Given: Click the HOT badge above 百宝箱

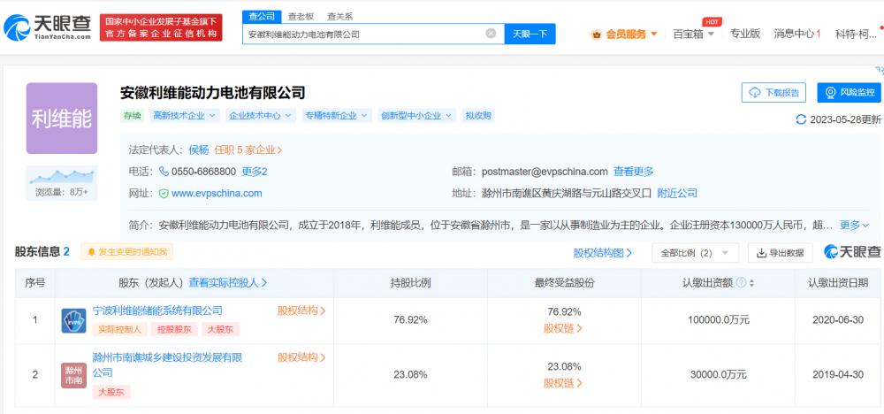Looking at the screenshot, I should tap(712, 21).
